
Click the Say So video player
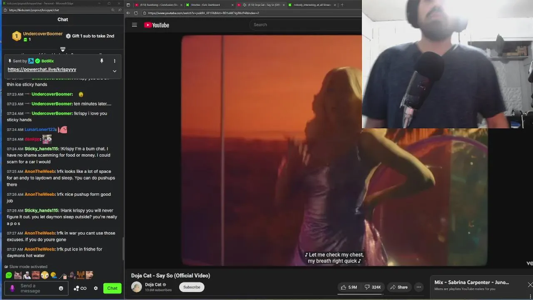click(334, 150)
